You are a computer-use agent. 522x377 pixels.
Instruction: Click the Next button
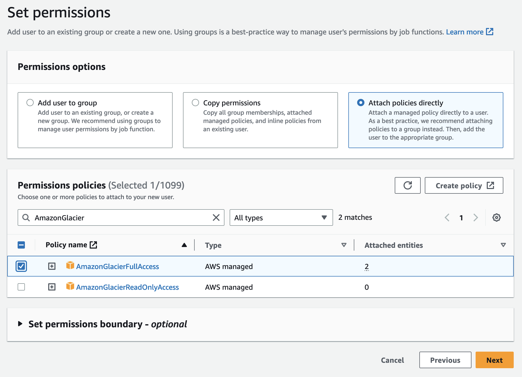[495, 360]
